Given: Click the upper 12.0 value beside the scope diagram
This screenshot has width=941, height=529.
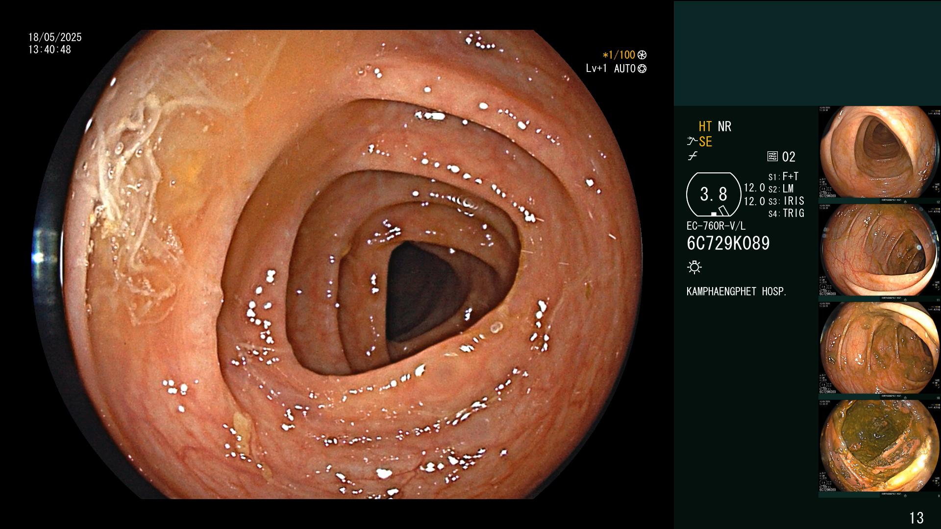Looking at the screenshot, I should click(754, 188).
